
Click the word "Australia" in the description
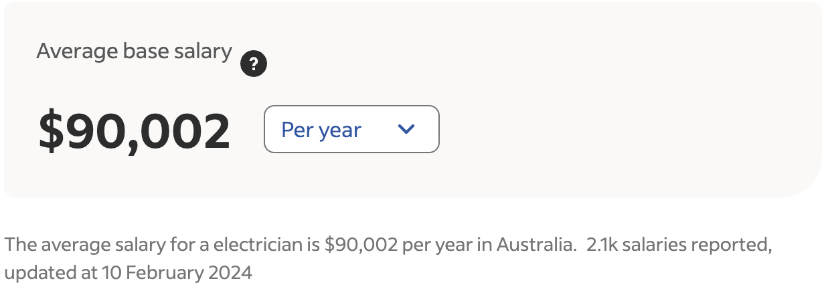pos(535,244)
